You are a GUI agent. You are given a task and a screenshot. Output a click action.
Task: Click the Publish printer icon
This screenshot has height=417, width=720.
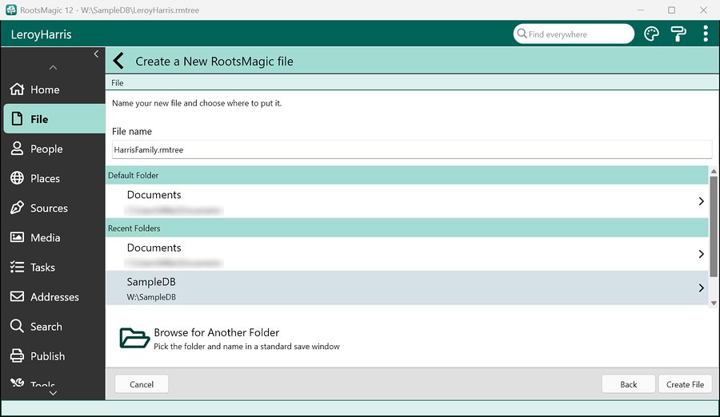pyautogui.click(x=17, y=356)
